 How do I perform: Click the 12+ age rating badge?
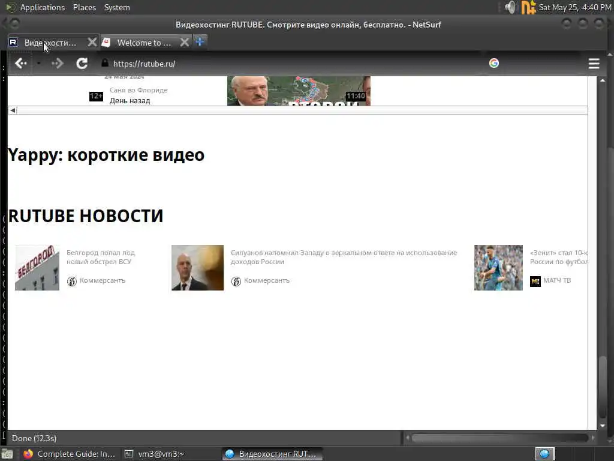tap(96, 95)
